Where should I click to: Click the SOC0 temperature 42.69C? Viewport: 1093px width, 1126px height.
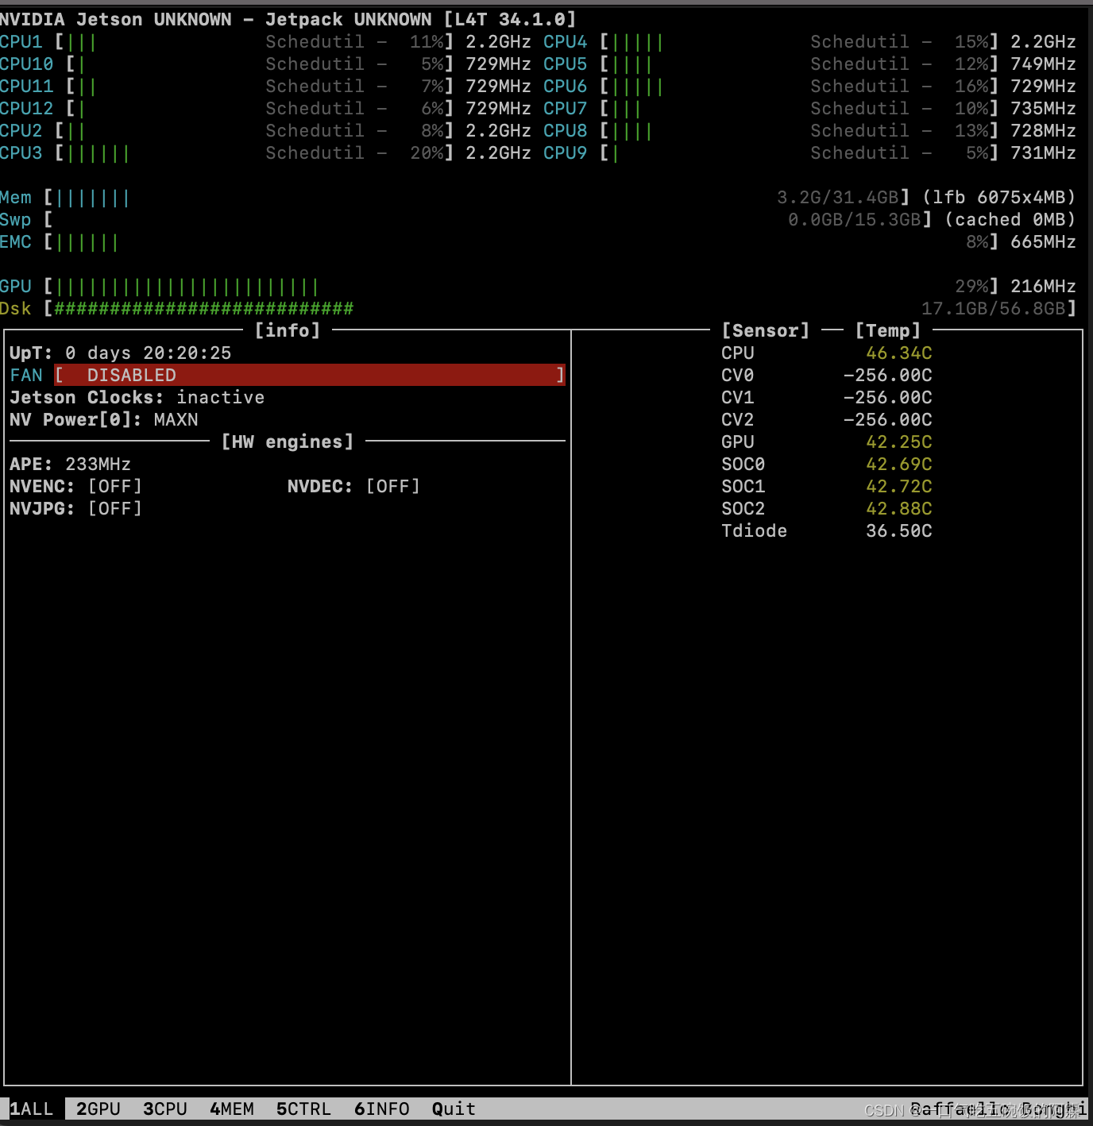point(899,464)
